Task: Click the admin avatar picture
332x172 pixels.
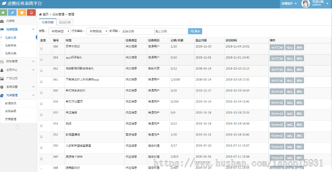Action: tap(305, 4)
